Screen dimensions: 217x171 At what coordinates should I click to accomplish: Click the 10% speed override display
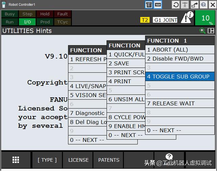[x=205, y=18]
